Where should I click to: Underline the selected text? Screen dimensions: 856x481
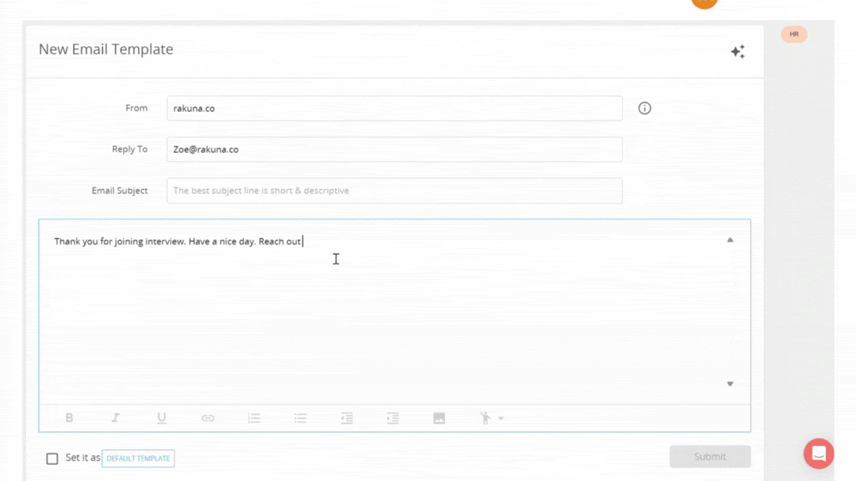pyautogui.click(x=161, y=417)
